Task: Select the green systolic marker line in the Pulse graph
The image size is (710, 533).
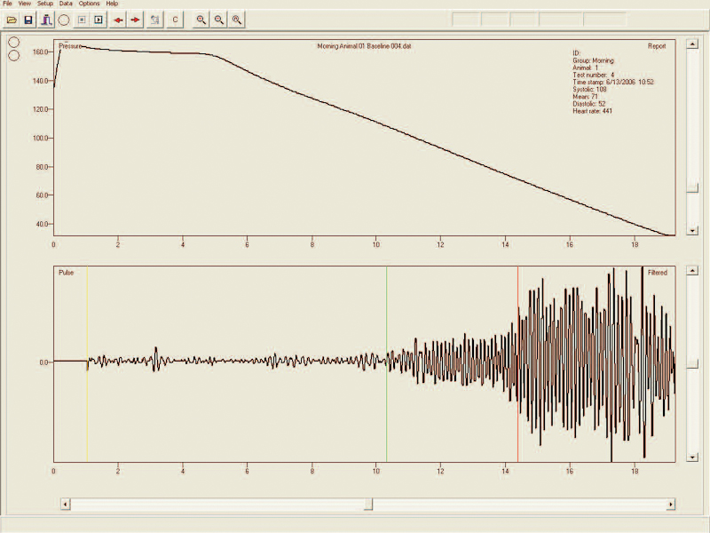Action: (x=387, y=364)
